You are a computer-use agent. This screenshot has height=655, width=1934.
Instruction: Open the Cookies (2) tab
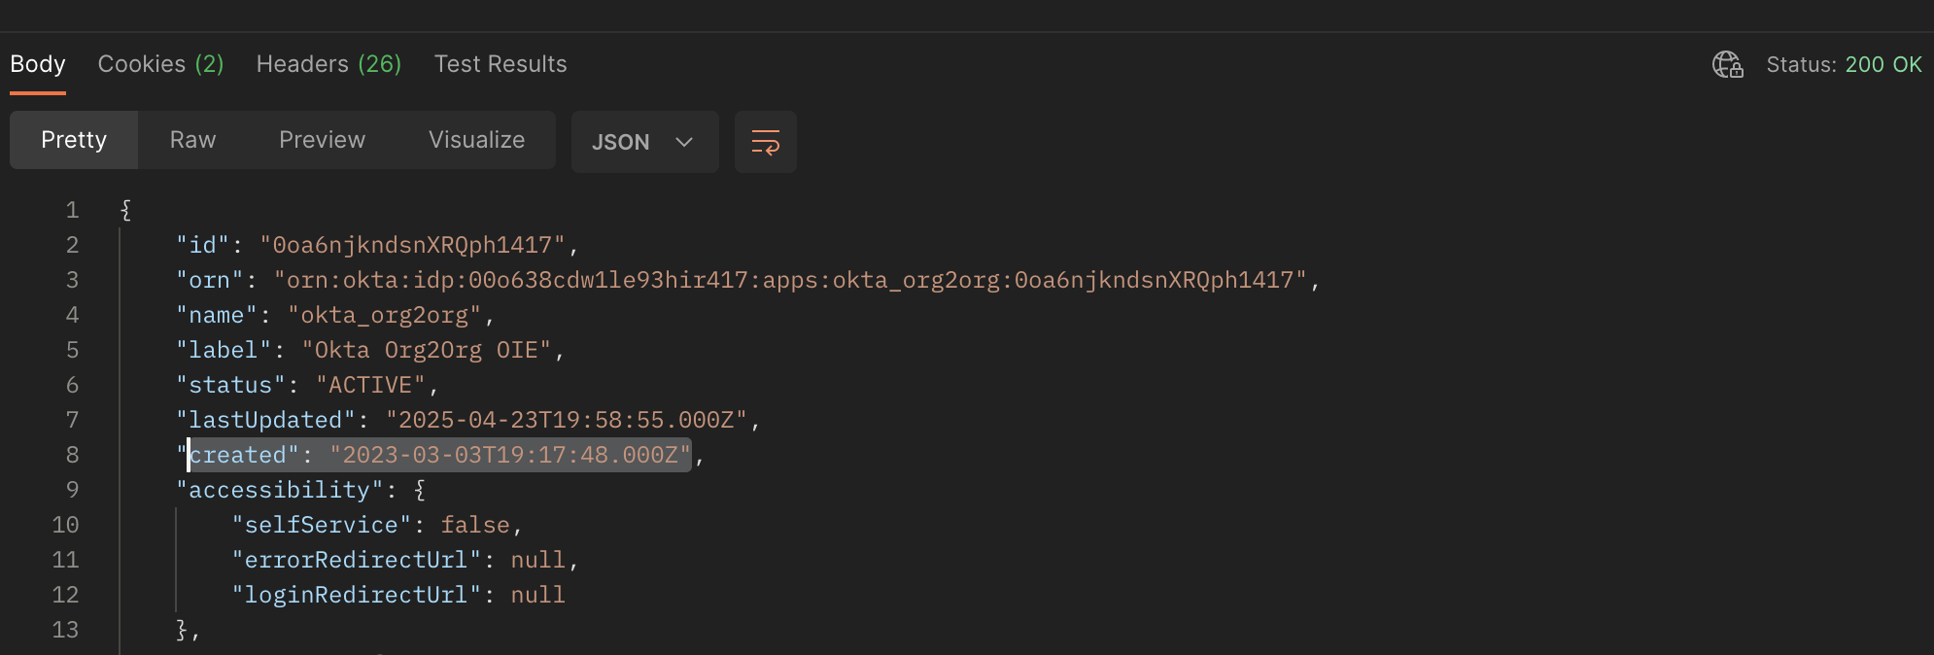160,64
